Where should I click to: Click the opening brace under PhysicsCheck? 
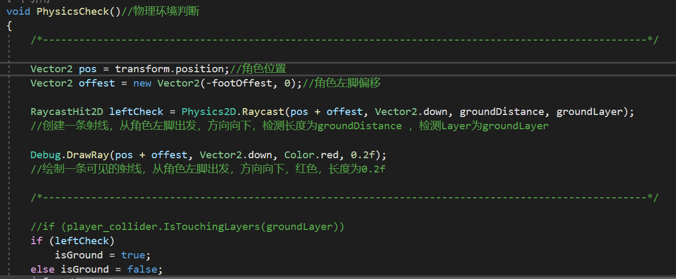click(x=9, y=25)
